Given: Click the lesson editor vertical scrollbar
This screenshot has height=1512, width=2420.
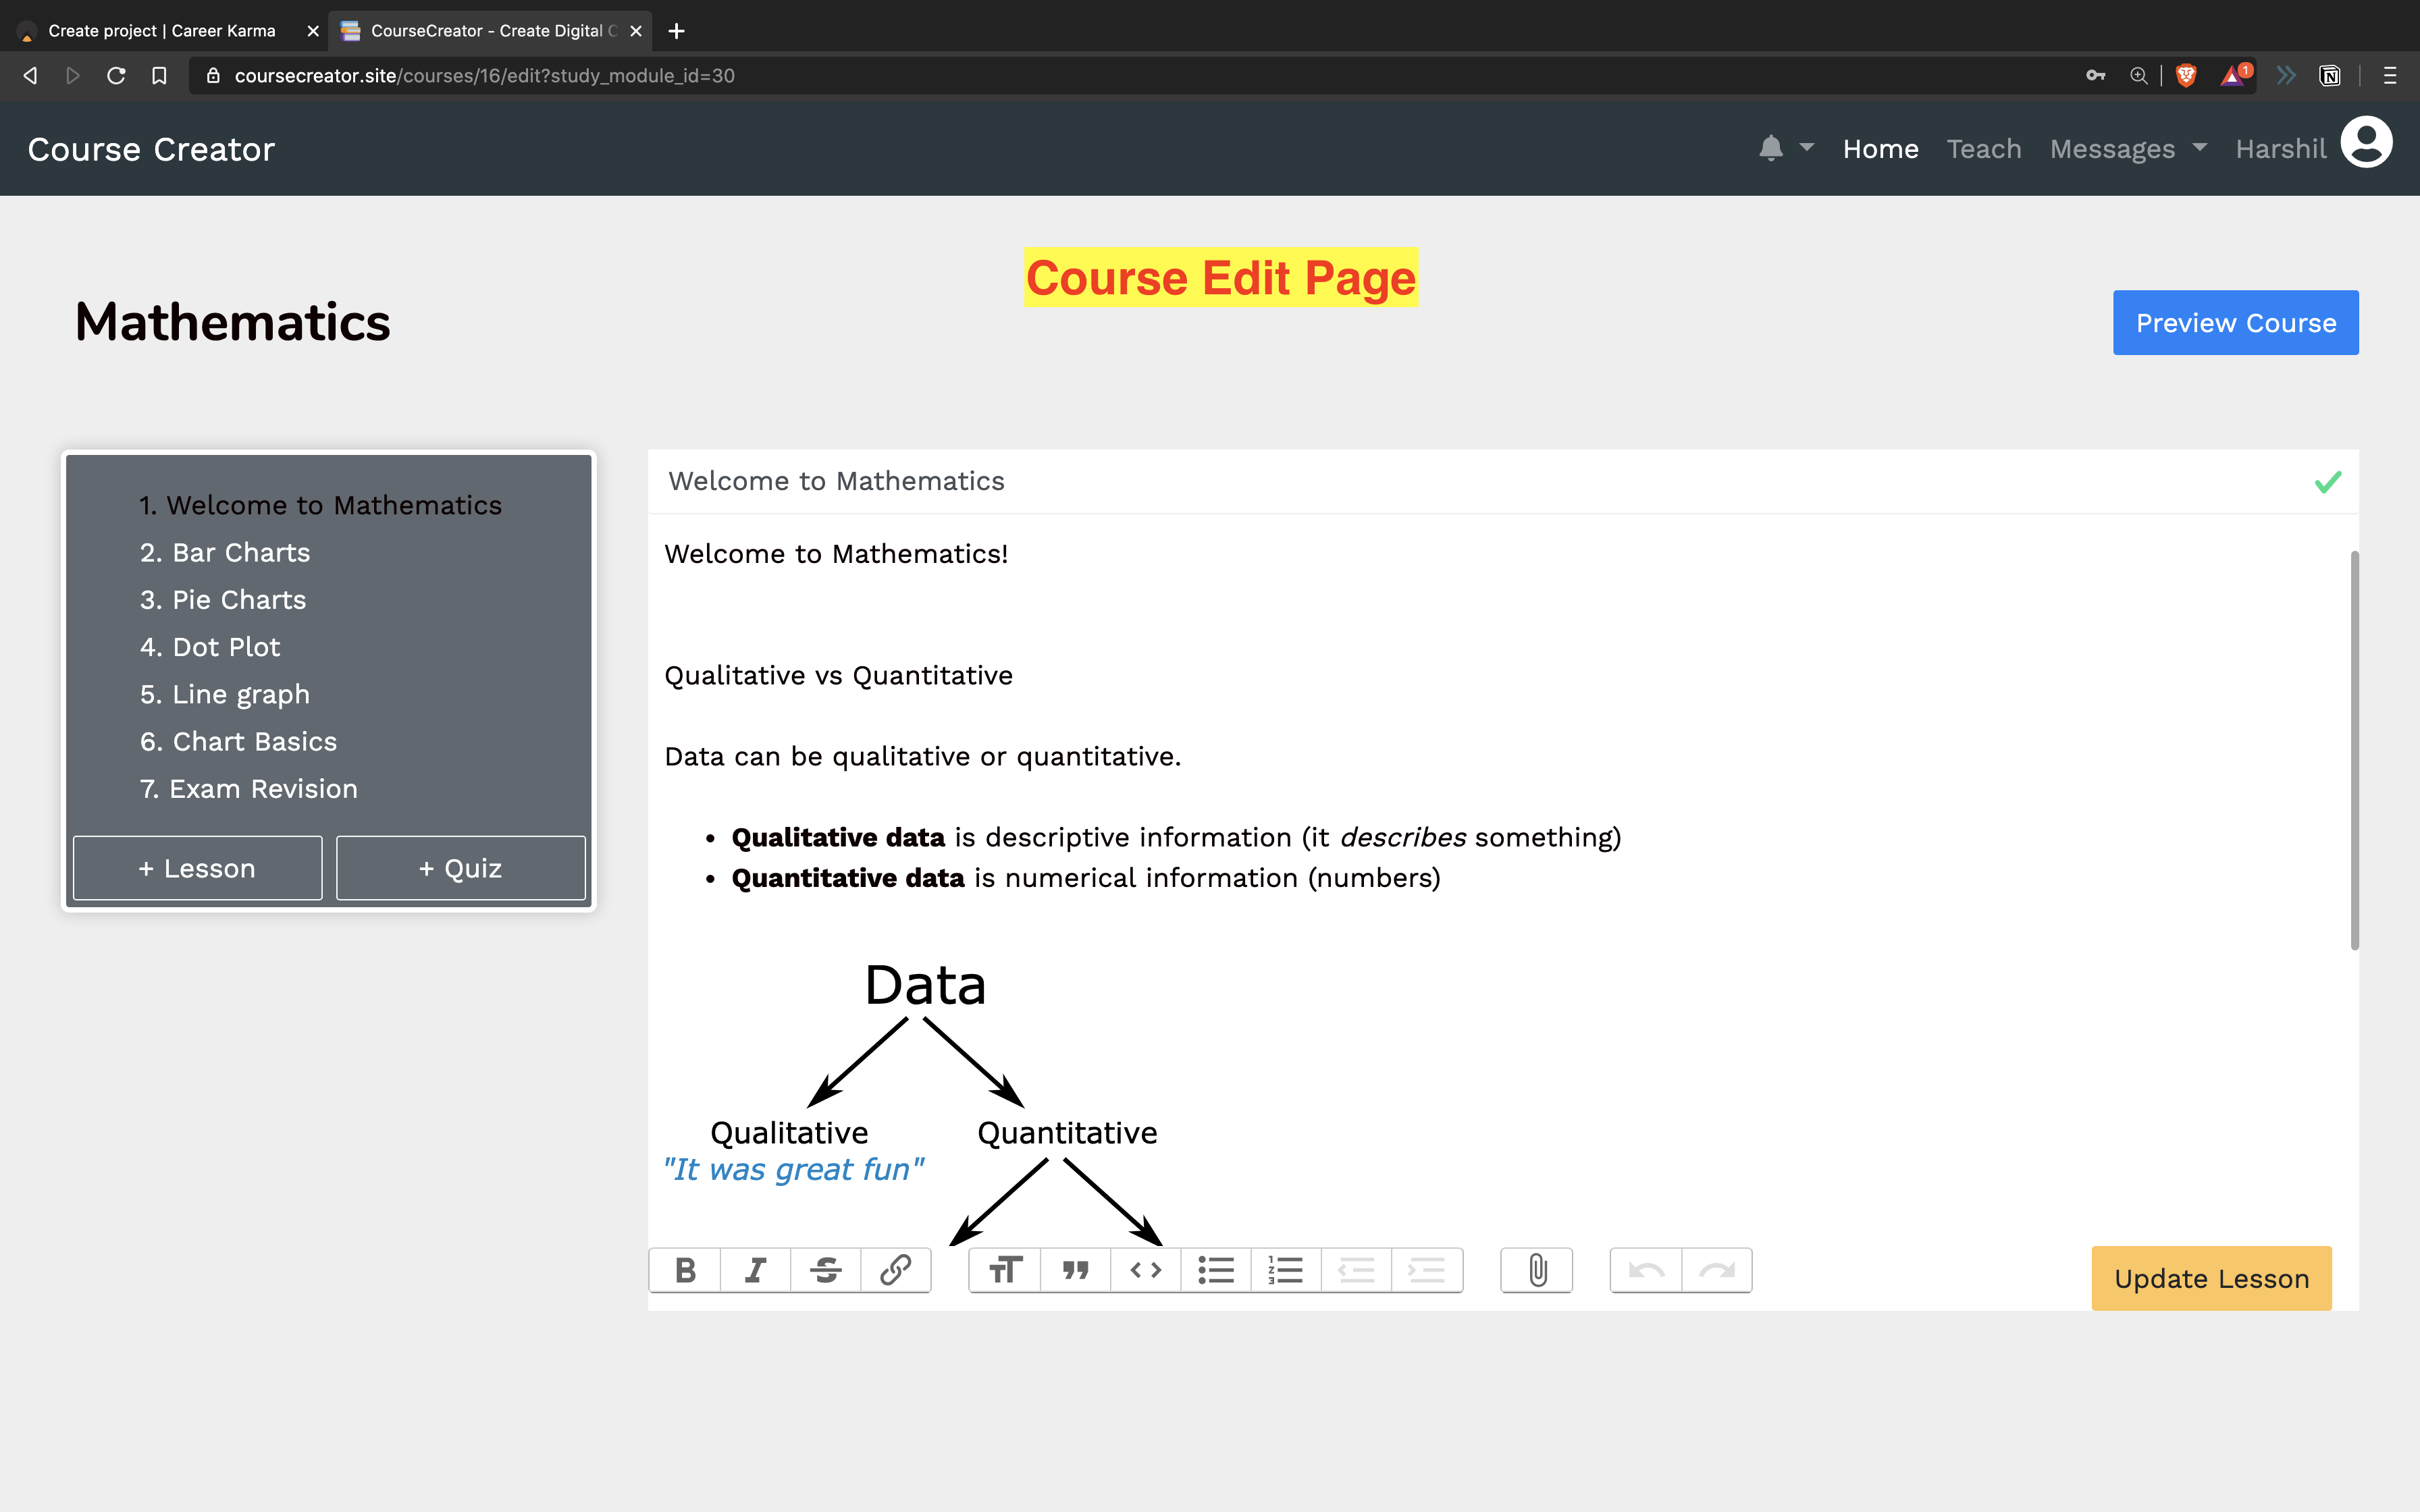Looking at the screenshot, I should (x=2354, y=750).
